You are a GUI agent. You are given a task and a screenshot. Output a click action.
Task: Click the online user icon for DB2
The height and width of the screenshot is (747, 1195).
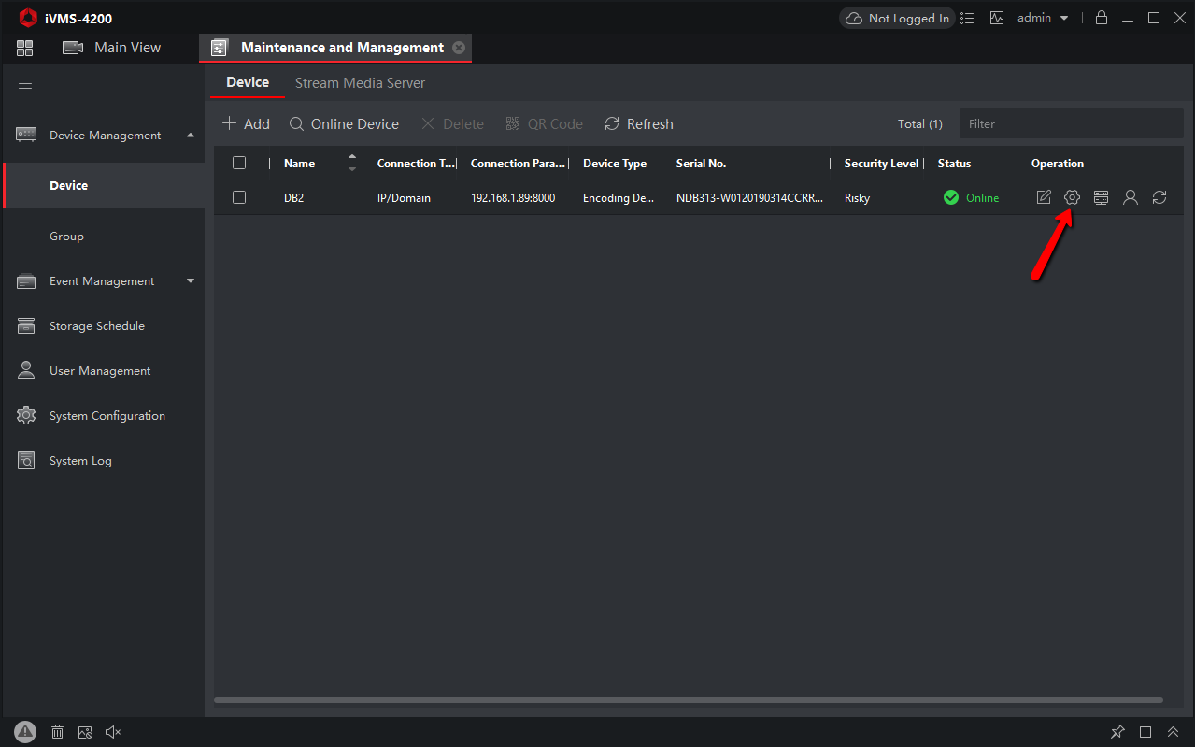pos(1131,197)
